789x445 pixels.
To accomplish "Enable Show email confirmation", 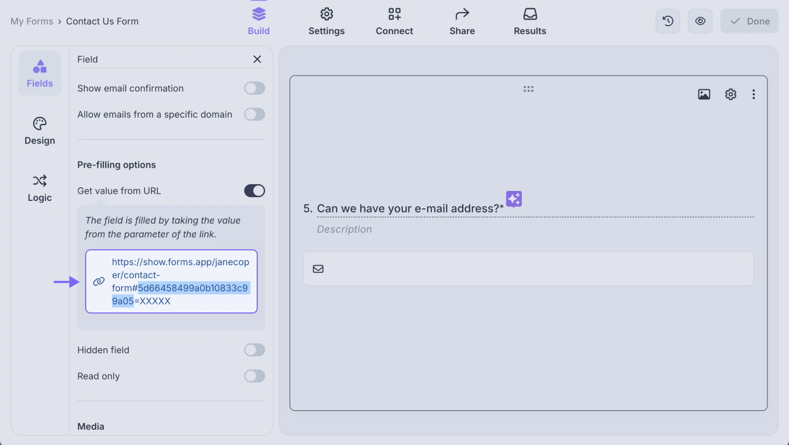I will (x=255, y=88).
